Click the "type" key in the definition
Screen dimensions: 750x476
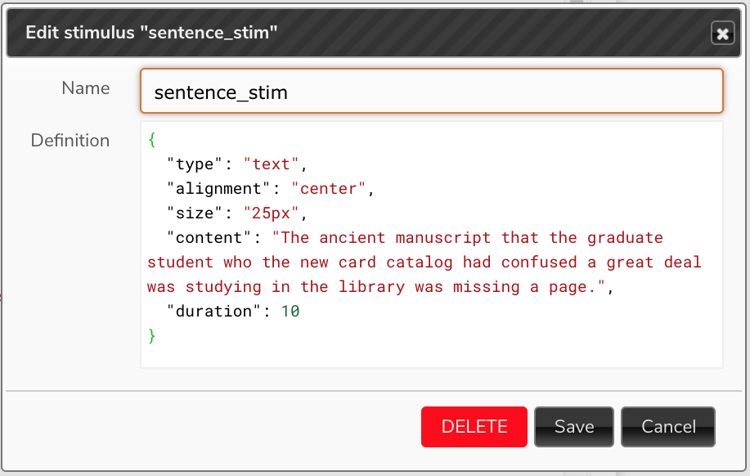coord(194,164)
